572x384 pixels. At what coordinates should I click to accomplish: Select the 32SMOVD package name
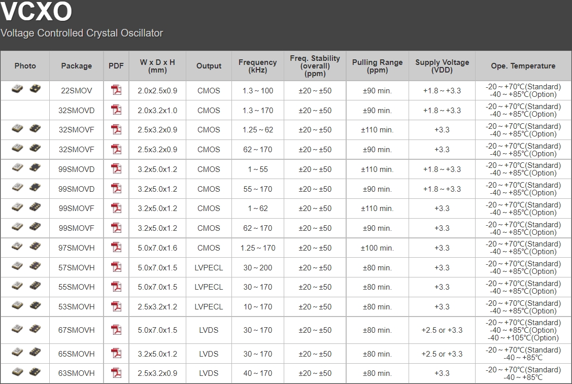(x=77, y=110)
